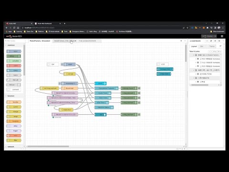The image size is (229, 172).
Task: Toggle debug button beside End Time output
Action: click(139, 103)
